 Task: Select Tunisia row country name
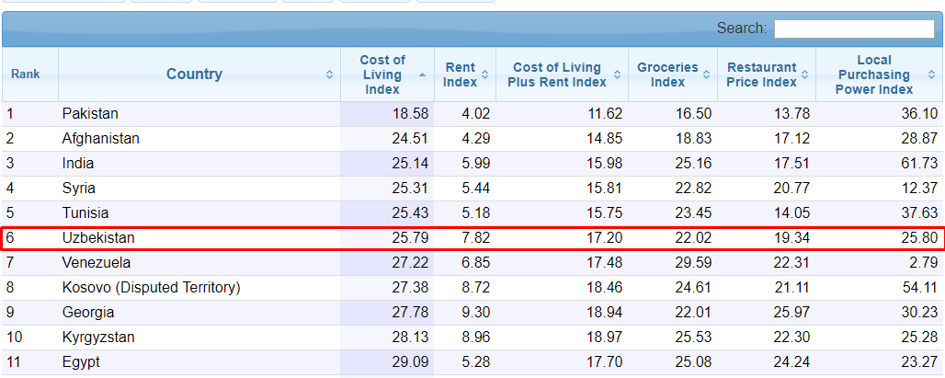[x=85, y=213]
